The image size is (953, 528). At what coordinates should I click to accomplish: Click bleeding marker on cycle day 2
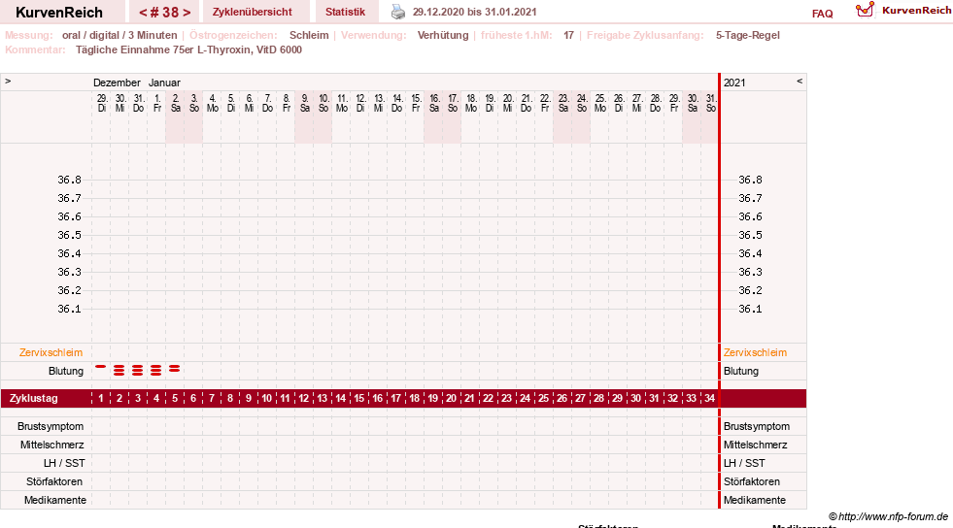tap(119, 370)
